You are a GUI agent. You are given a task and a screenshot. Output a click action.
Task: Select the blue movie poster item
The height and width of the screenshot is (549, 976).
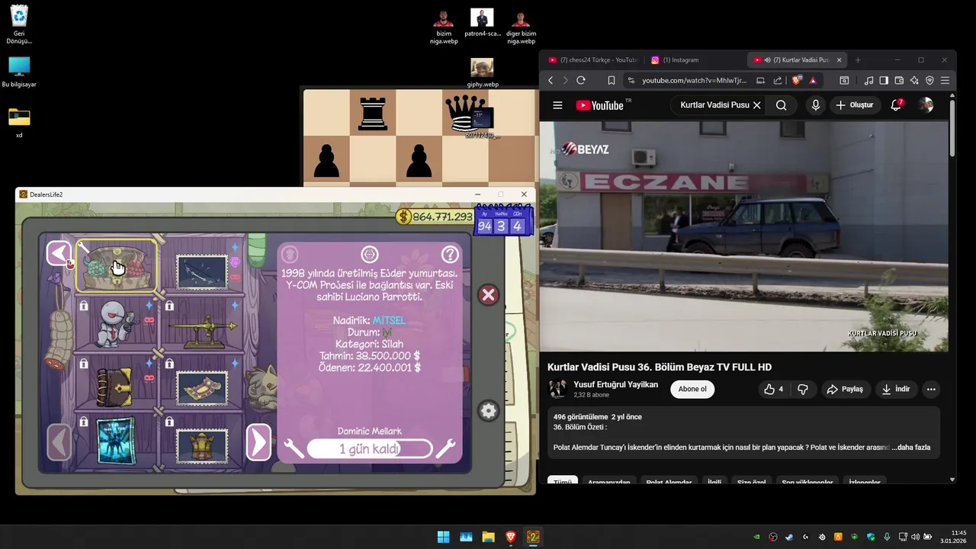click(x=117, y=440)
